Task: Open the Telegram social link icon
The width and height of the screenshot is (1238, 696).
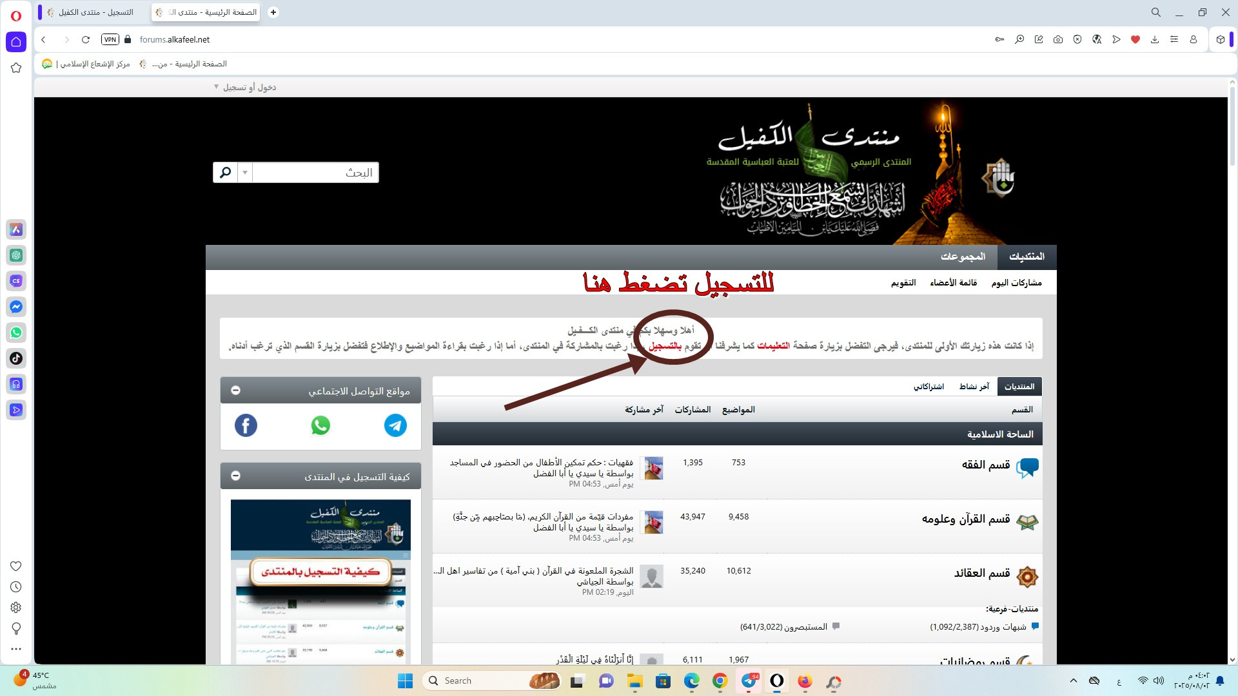Action: (x=395, y=425)
